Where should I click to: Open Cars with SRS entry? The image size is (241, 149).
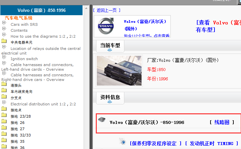tap(24, 24)
